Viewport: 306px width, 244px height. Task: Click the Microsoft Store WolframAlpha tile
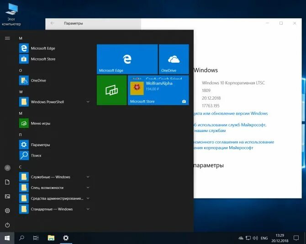pyautogui.click(x=158, y=90)
